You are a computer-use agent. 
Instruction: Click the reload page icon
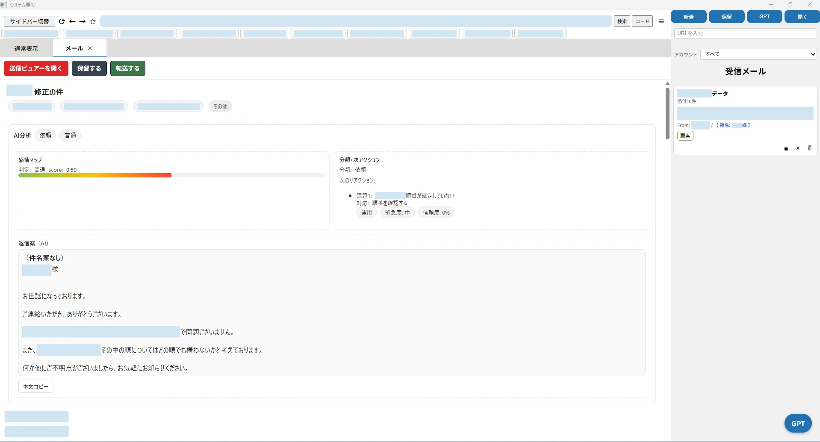point(62,21)
